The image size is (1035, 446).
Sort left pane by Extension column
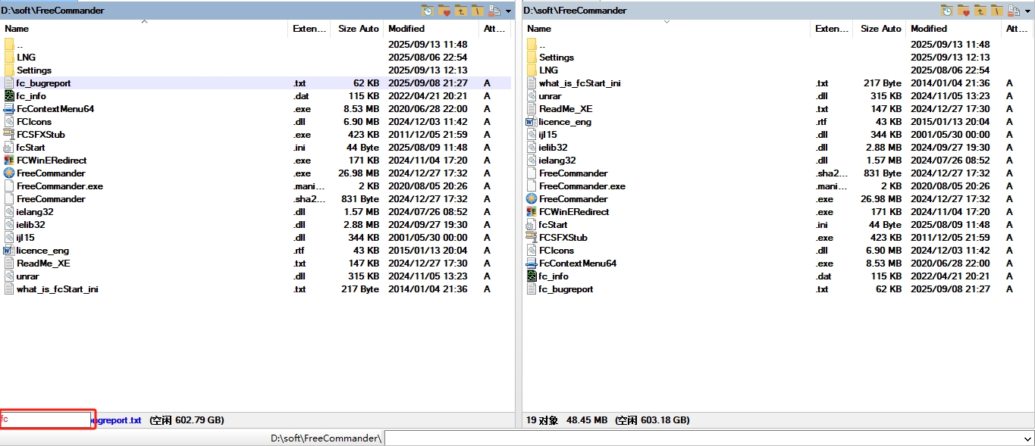point(310,29)
